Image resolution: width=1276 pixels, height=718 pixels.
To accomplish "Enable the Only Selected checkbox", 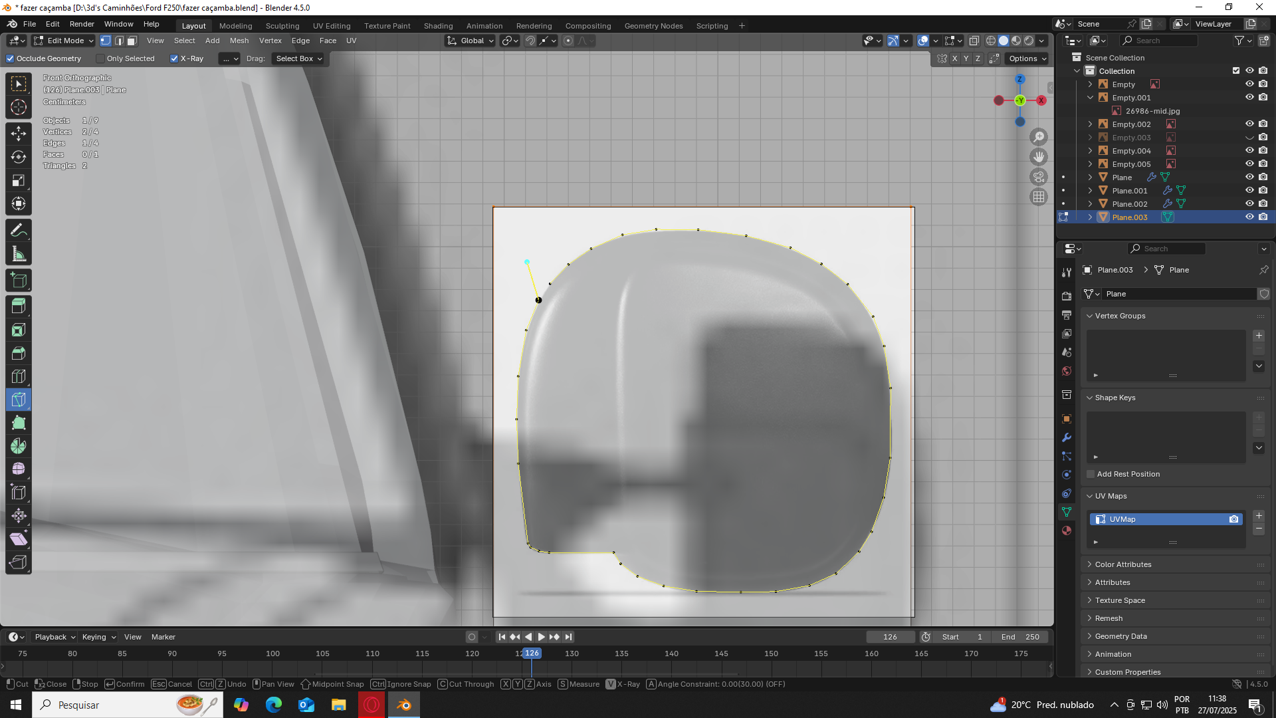I will coord(100,59).
